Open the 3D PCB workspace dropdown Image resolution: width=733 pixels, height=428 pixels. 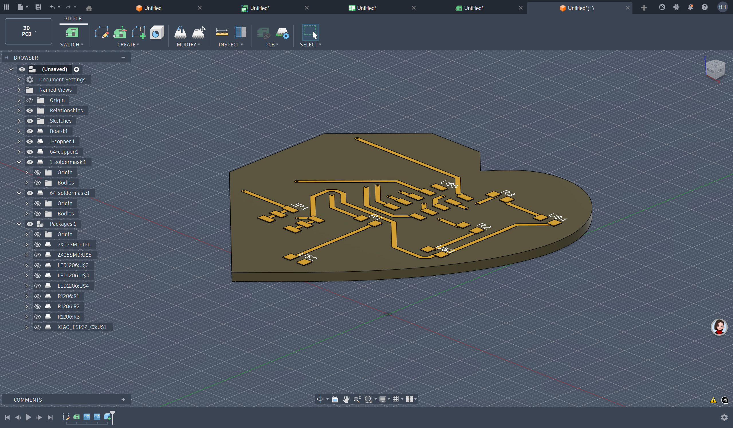pos(29,31)
